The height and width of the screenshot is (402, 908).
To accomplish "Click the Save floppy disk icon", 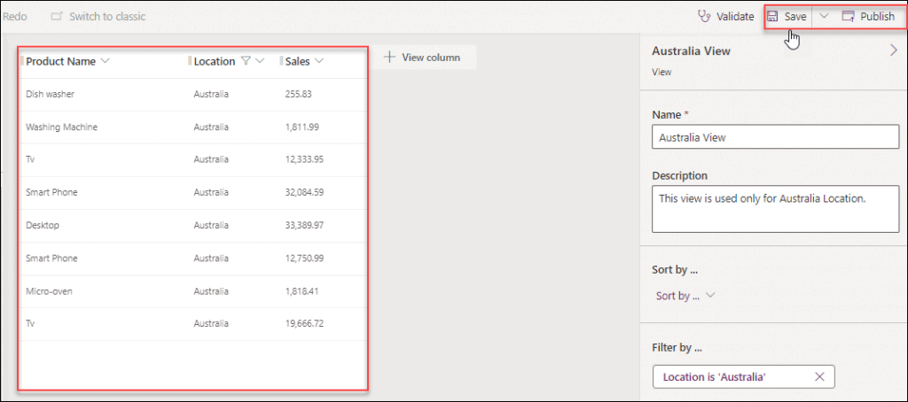I will 773,17.
